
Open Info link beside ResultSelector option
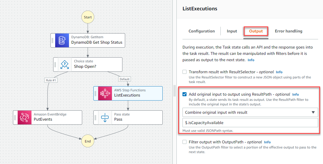pos(279,72)
